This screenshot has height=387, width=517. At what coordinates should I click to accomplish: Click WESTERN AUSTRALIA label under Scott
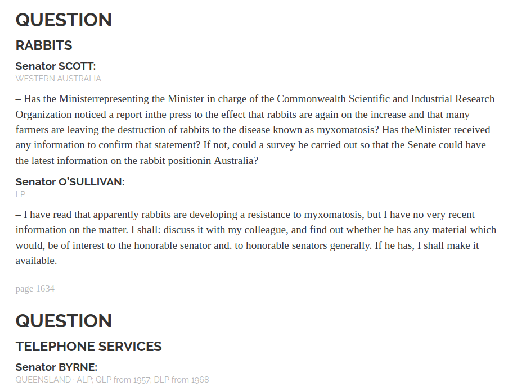(x=59, y=79)
